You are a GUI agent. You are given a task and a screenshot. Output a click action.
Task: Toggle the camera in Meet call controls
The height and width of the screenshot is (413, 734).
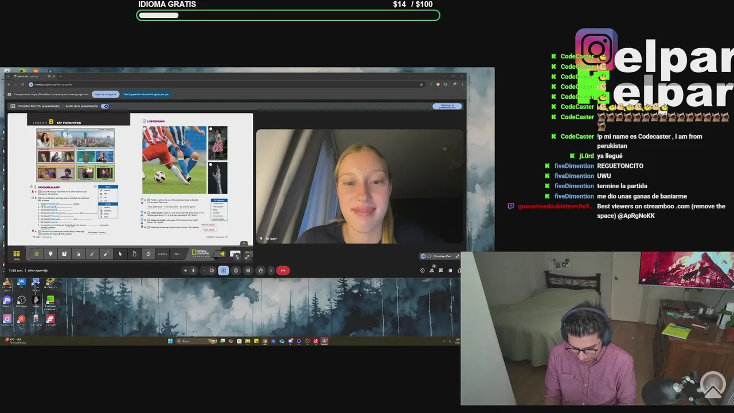coord(212,271)
